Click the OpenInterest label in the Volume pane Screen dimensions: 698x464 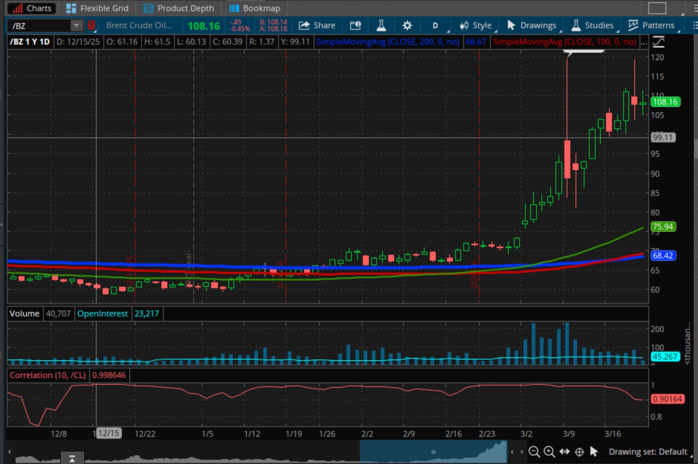tap(103, 313)
